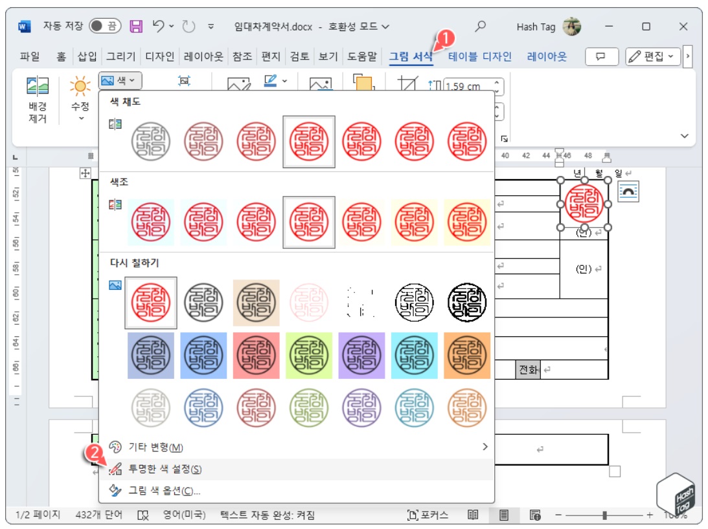Choose 그림 색 옵션 menu item
Viewport: 708px width, 529px height.
click(297, 491)
